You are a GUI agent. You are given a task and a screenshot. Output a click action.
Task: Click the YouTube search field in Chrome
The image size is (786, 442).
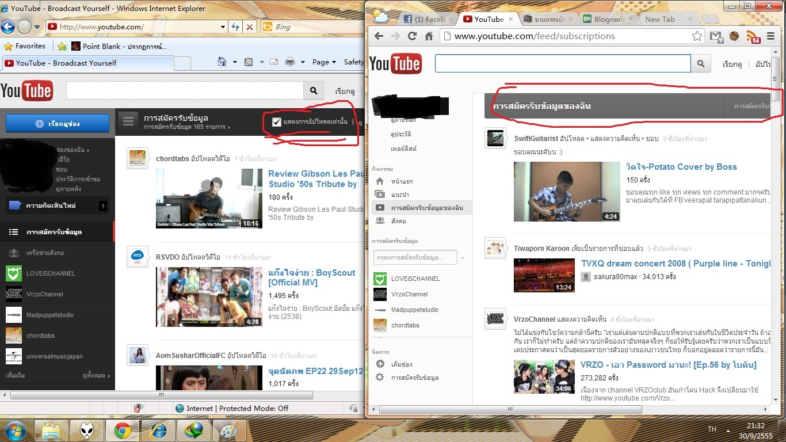[x=563, y=63]
